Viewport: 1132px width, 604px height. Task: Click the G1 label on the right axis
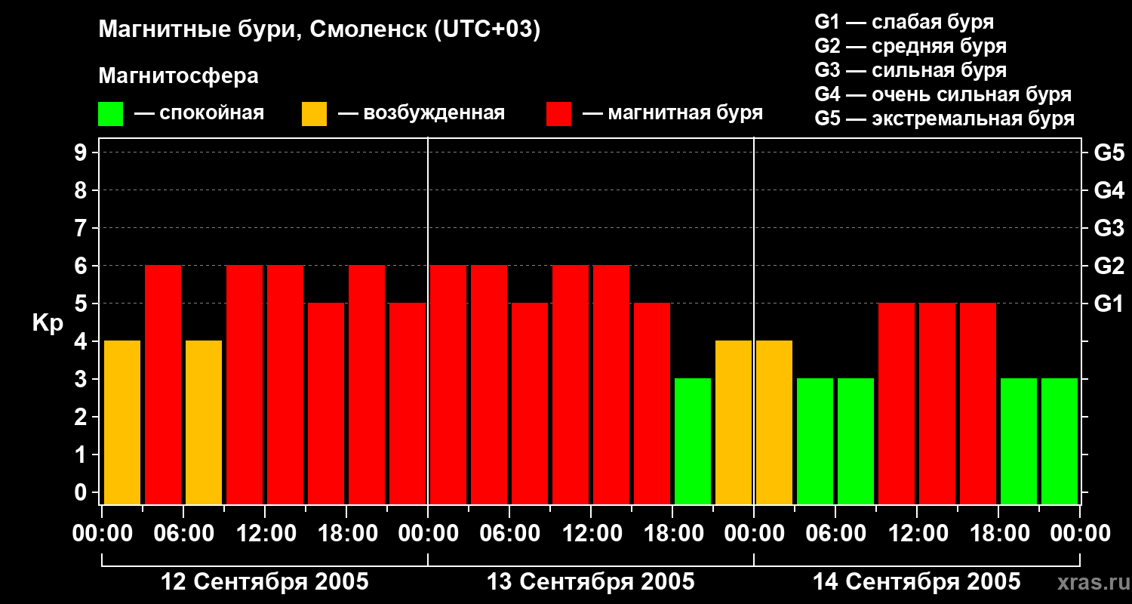[1109, 304]
